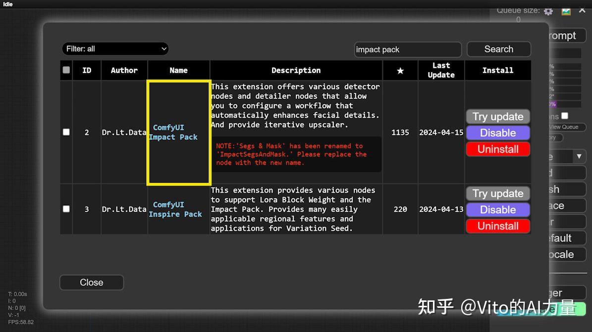Screen dimensions: 592x332
Task: Uninstall the ComfyUI Inspire Pack
Action: 498,226
